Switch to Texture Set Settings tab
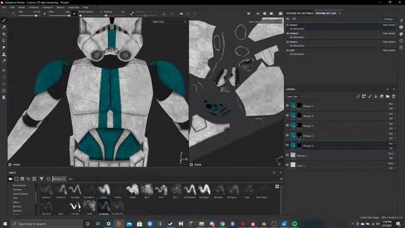This screenshot has width=405, height=228. [x=299, y=13]
